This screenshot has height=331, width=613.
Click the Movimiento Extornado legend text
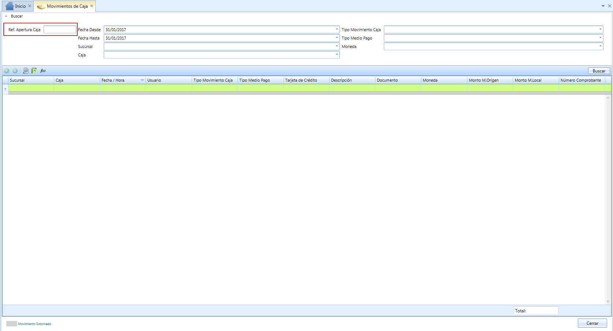pos(34,324)
